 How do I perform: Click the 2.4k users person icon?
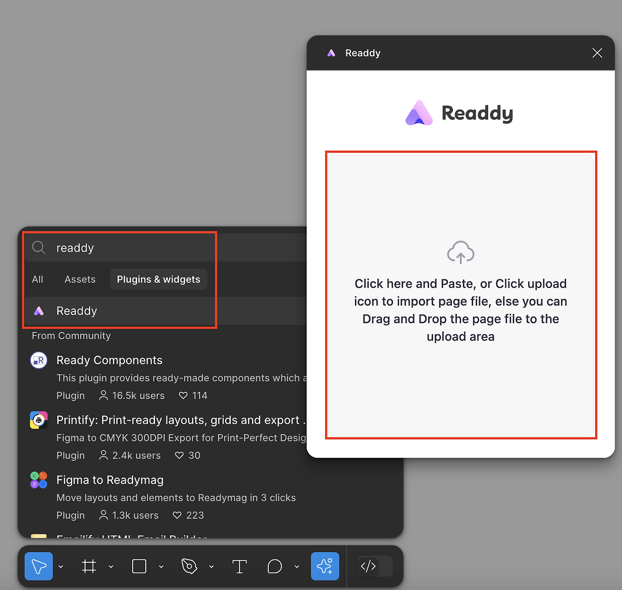point(104,455)
